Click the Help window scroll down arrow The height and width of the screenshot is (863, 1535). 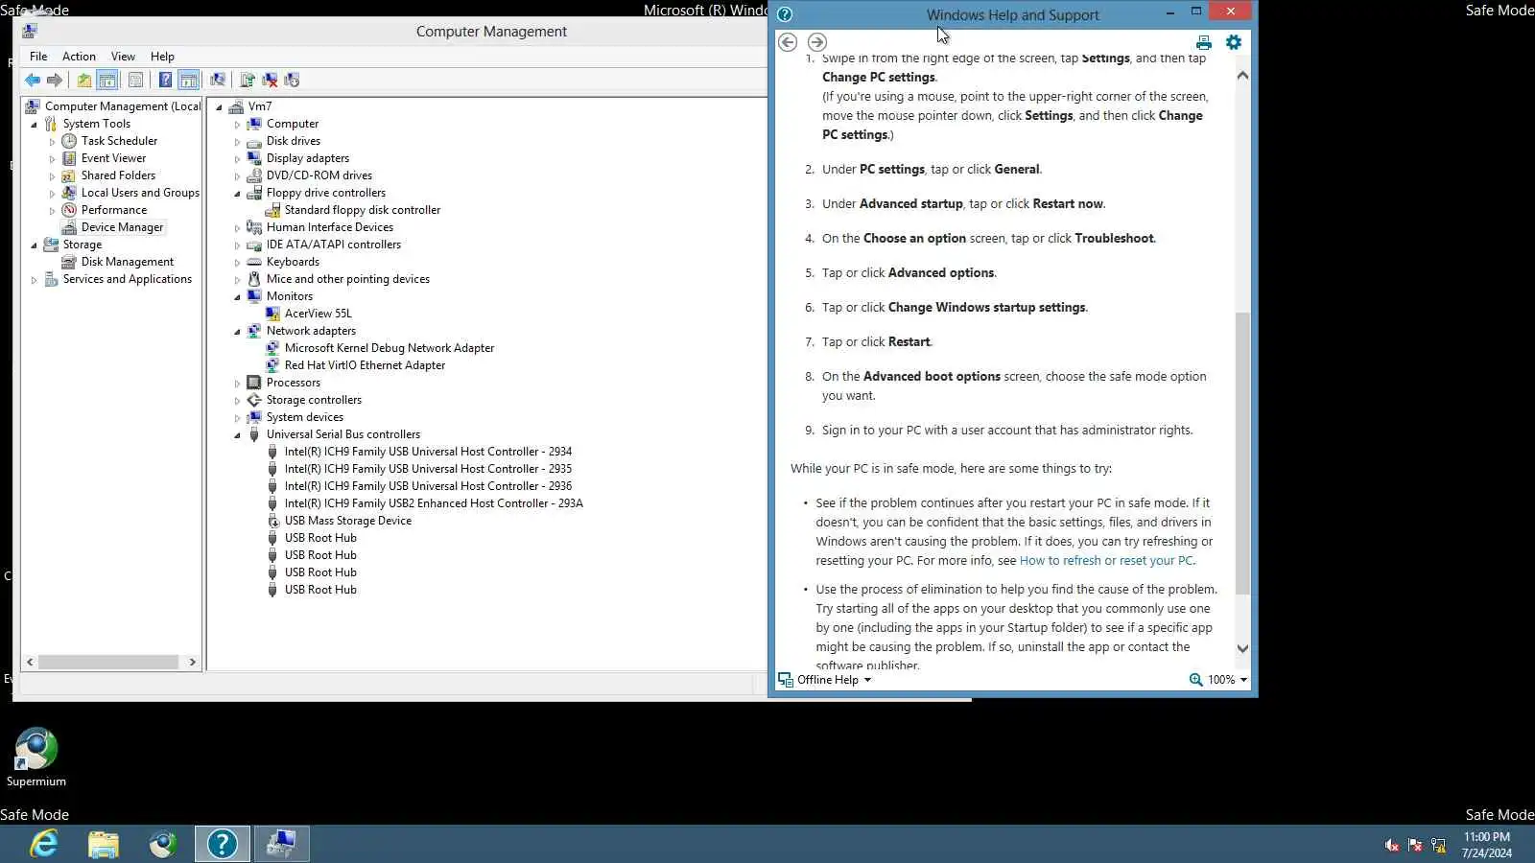(x=1242, y=648)
